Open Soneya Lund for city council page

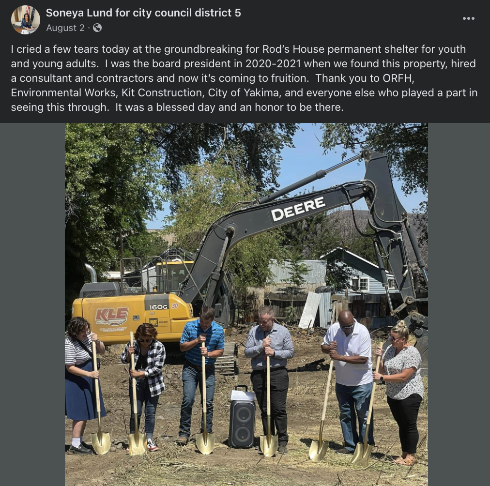click(x=143, y=13)
